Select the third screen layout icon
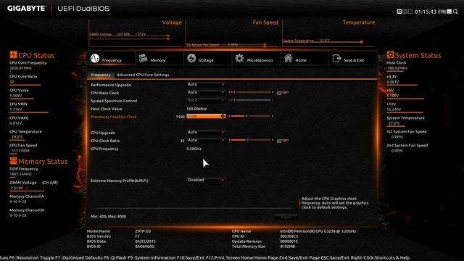 410,12
